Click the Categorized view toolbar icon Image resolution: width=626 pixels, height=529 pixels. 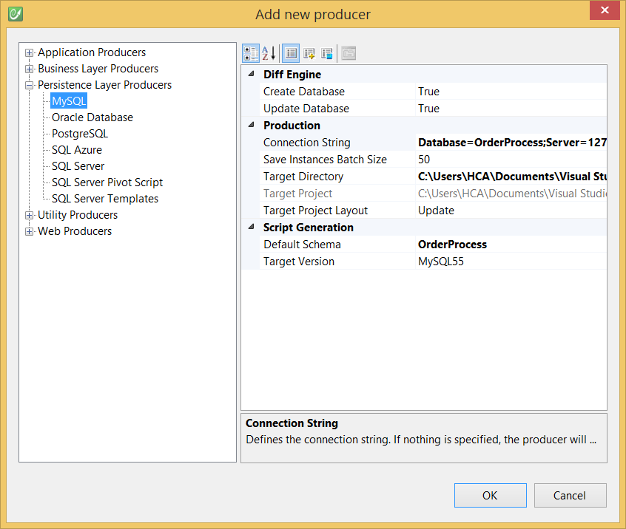251,53
